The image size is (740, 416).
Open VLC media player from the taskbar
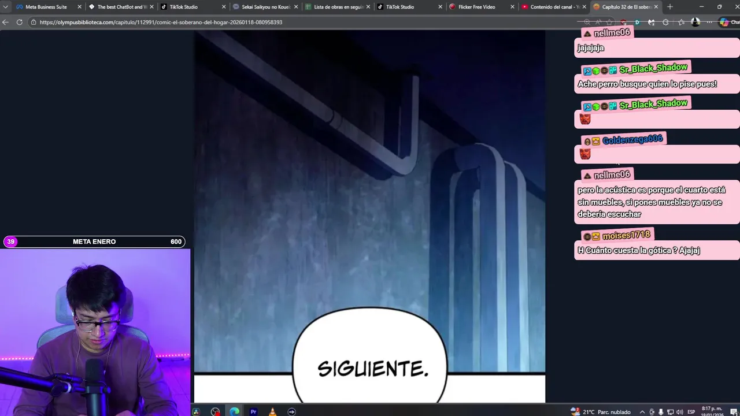pos(272,411)
